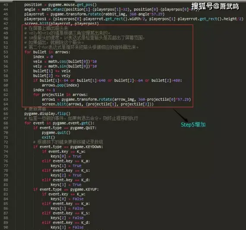Viewport: 246px width, 230px height.
Task: Place cursor on 'velx = math.cos(bullet[0])*10'
Action: [x=65, y=62]
